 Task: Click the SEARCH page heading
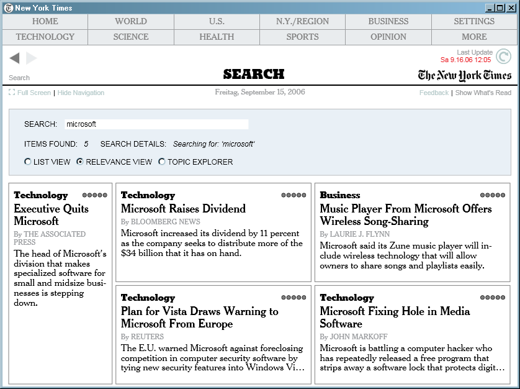254,75
